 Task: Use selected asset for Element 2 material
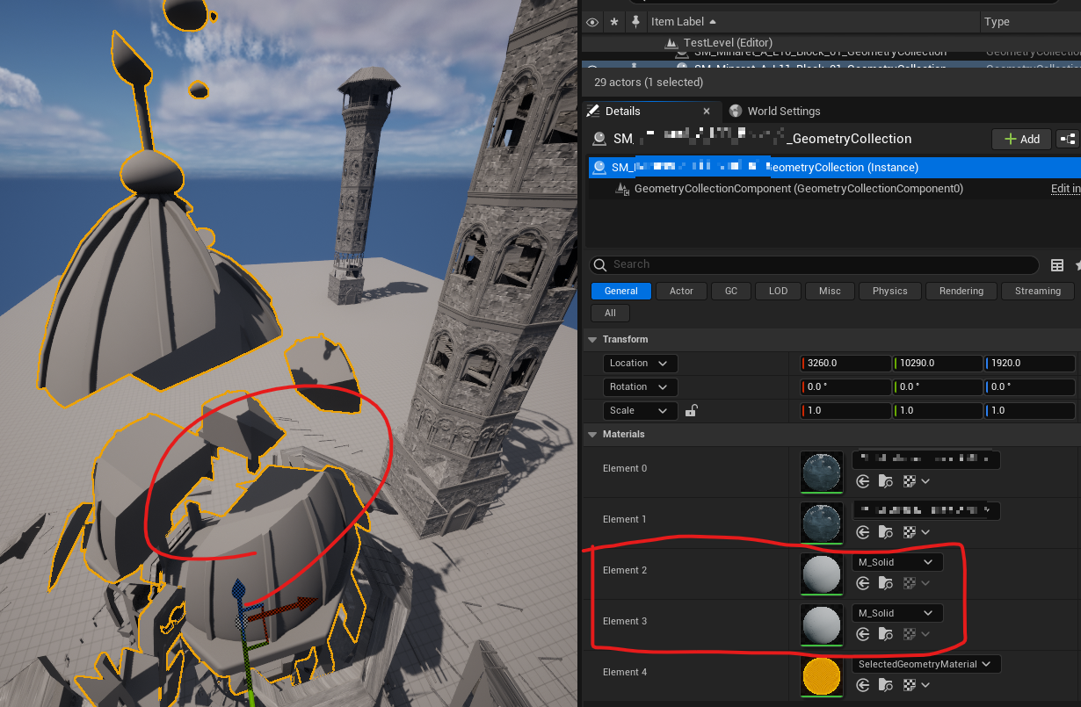pyautogui.click(x=863, y=583)
